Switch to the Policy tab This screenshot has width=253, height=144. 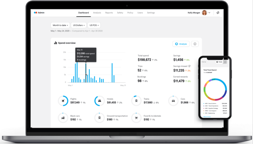tap(130, 12)
